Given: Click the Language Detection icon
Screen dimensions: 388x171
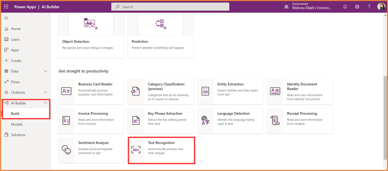Looking at the screenshot, I should (x=205, y=120).
